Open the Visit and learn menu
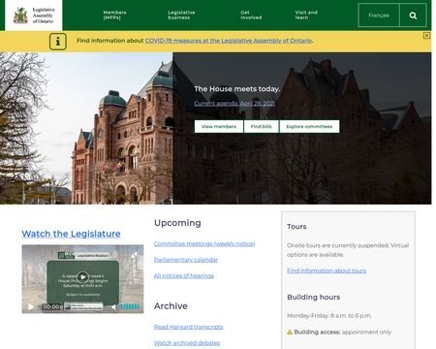 [306, 15]
